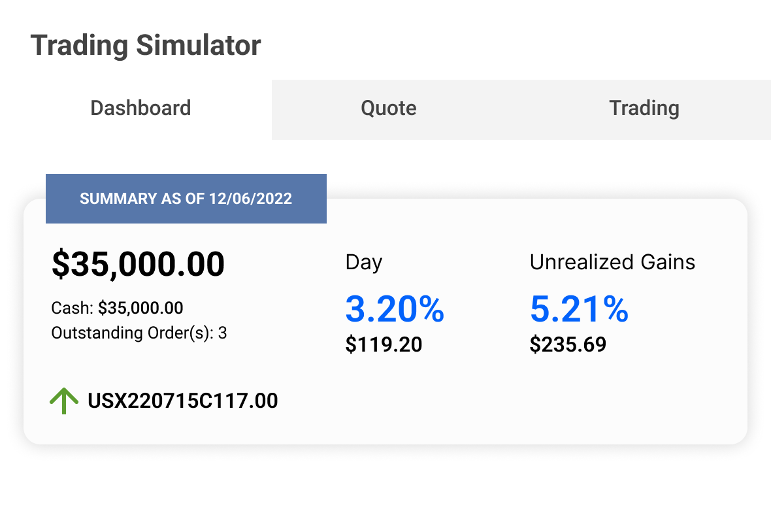771x515 pixels.
Task: Click the $235.69 unrealized gain amount
Action: 568,344
